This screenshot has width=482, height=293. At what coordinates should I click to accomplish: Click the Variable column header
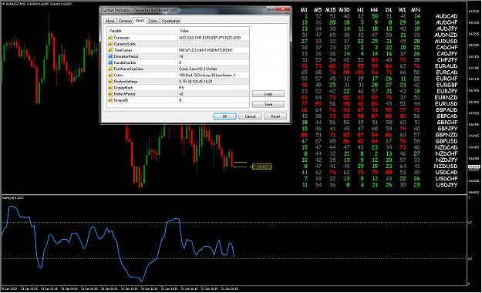[143, 31]
